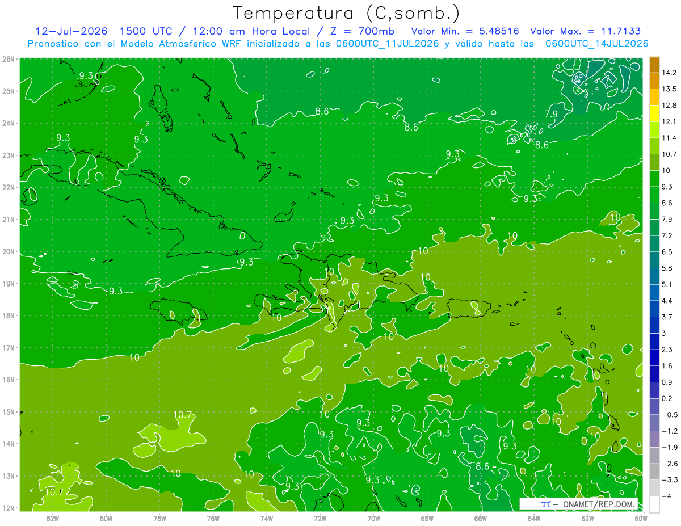This screenshot has height=526, width=681.
Task: Click the Jamaica island outline on map
Action: coord(178,312)
